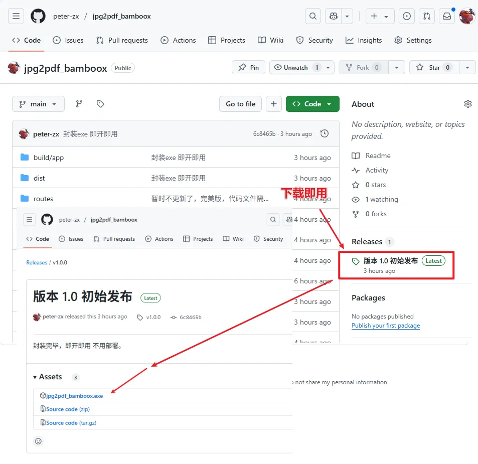
Task: Switch to the Projects tab
Action: pyautogui.click(x=227, y=40)
